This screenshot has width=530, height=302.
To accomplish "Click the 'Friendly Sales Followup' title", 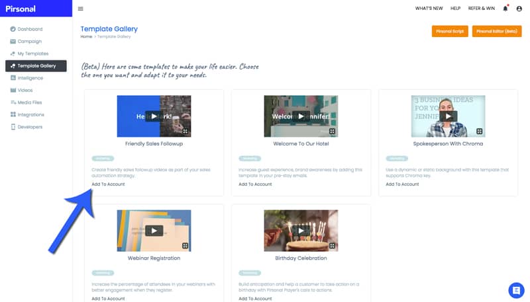I will [154, 143].
